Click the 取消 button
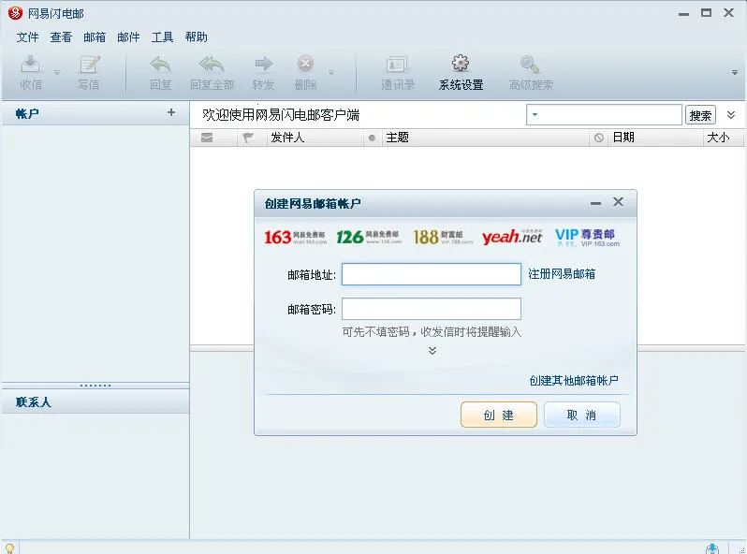Image resolution: width=747 pixels, height=554 pixels. [581, 415]
